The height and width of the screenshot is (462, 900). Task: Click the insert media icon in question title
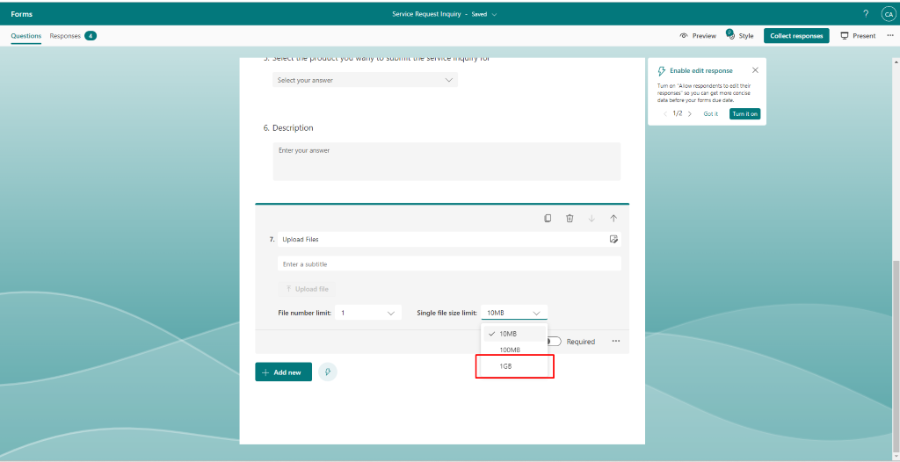click(x=613, y=239)
